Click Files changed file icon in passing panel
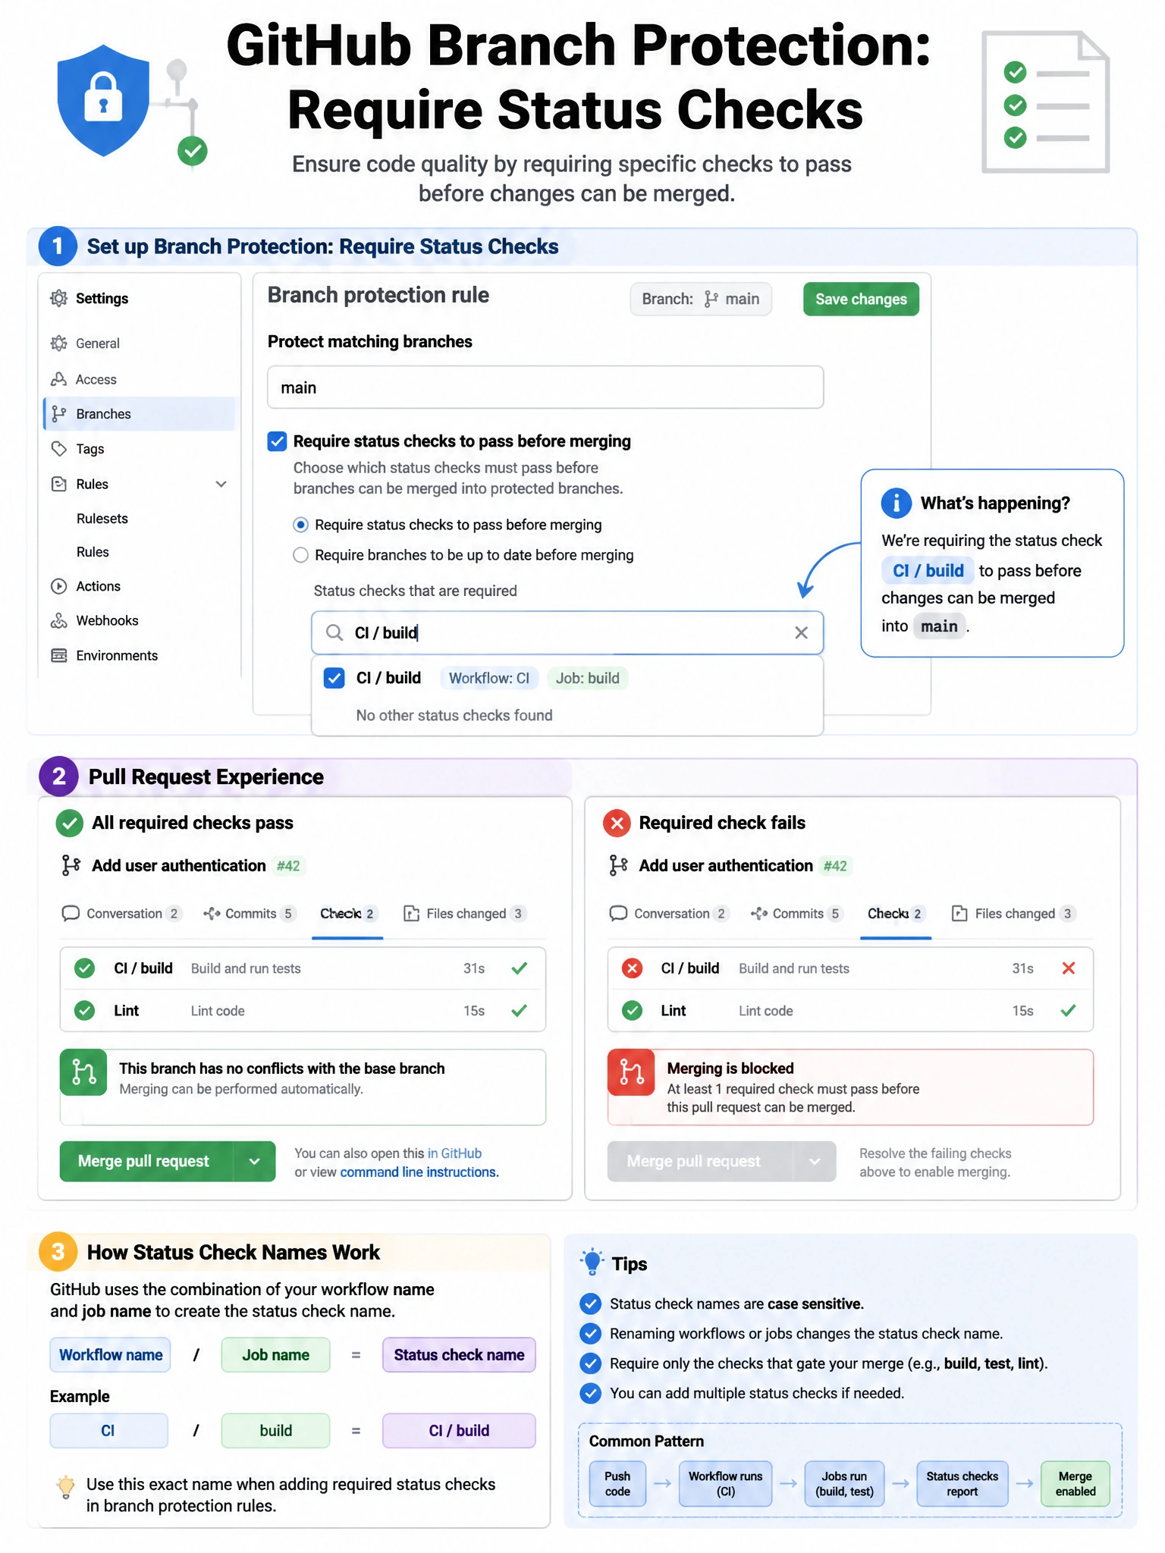The image size is (1165, 1553). pyautogui.click(x=411, y=913)
